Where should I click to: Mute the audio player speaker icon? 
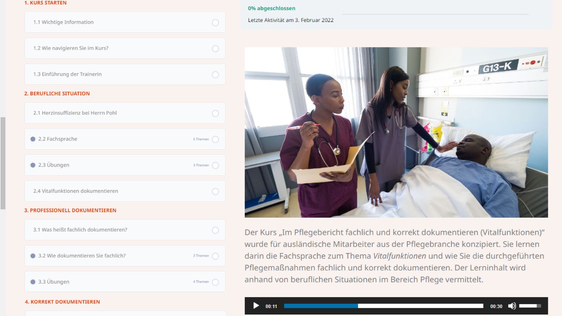pyautogui.click(x=512, y=306)
